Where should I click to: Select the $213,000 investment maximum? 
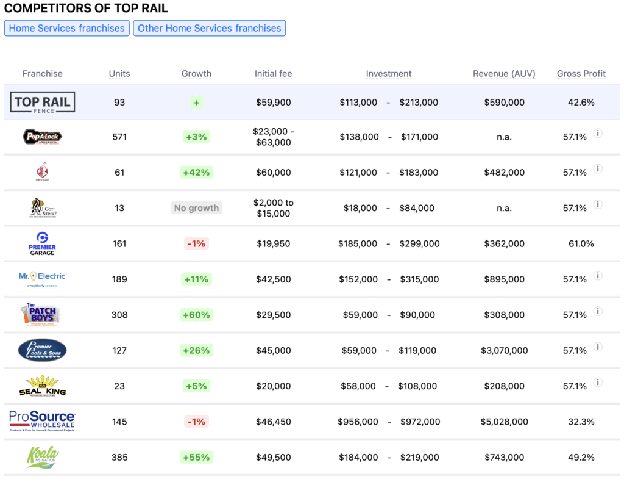point(419,103)
